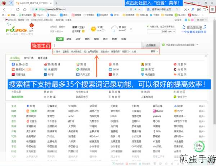The width and height of the screenshot is (216, 166).
Task: Close the fu365 browser tab
Action: [51, 3]
